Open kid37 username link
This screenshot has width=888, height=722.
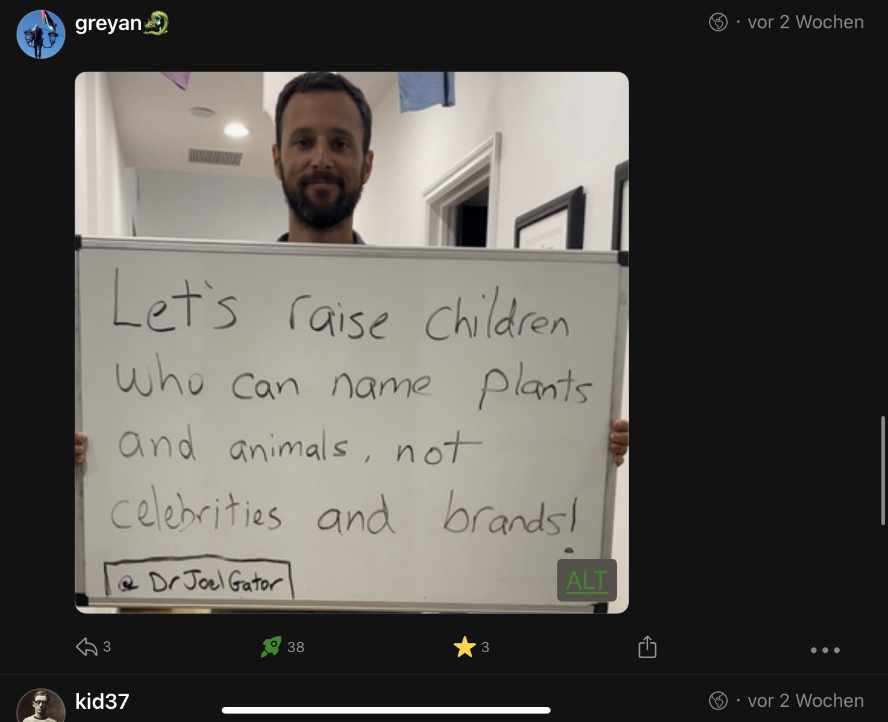tap(102, 701)
